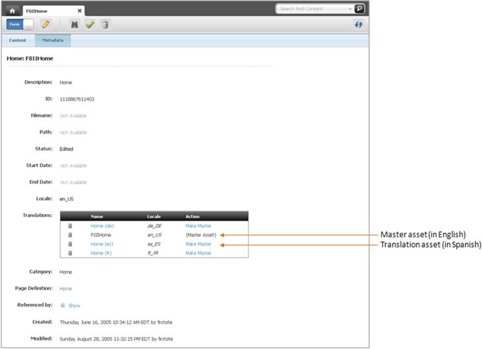Make the de_DE translation the master
The height and width of the screenshot is (349, 482).
click(x=198, y=226)
